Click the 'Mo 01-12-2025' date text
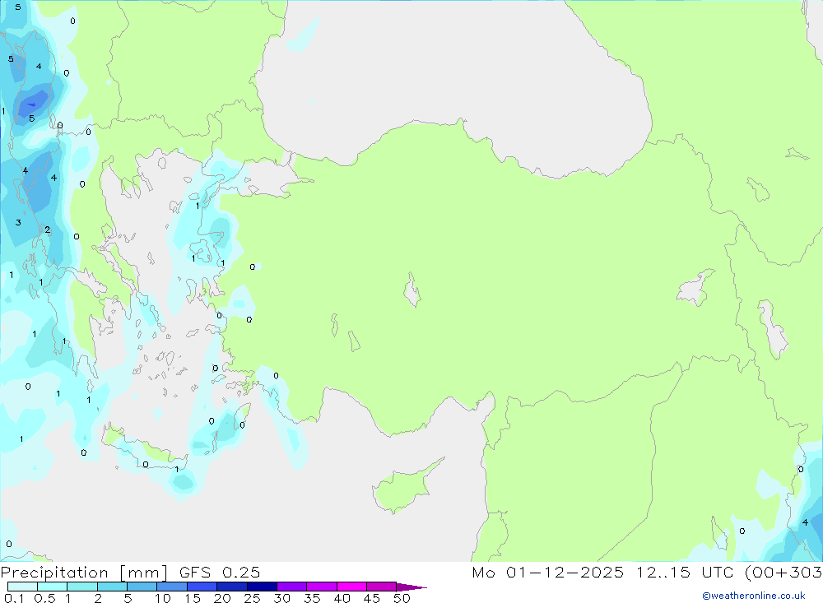Screen dimensions: 823x603 (548, 572)
